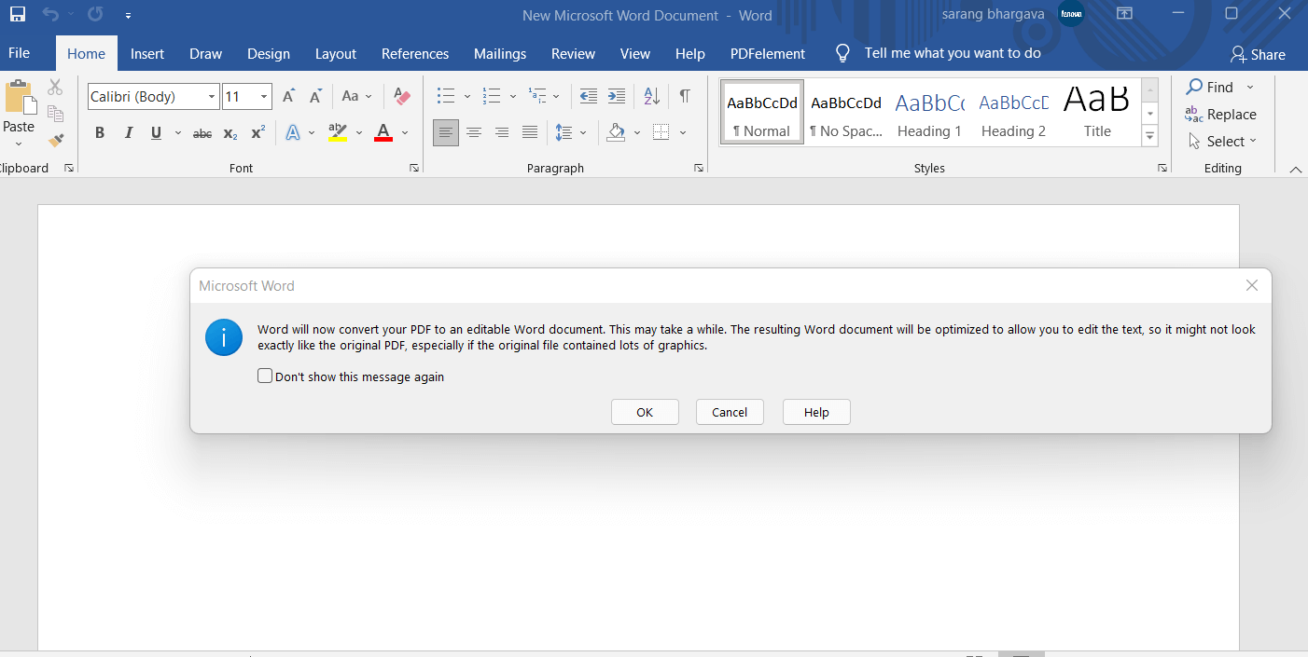Image resolution: width=1308 pixels, height=657 pixels.
Task: Toggle Italic formatting
Action: point(129,133)
